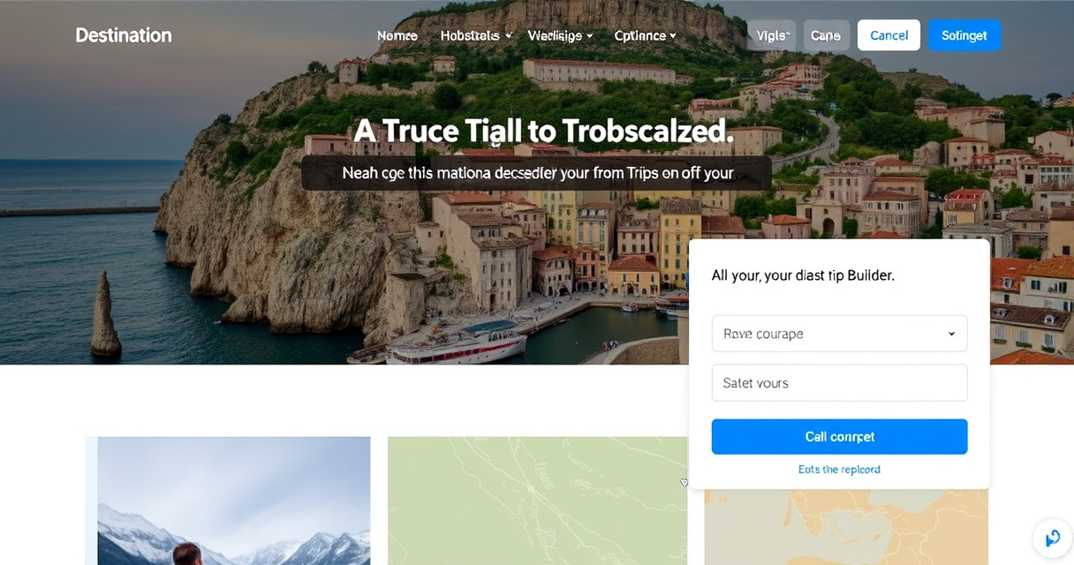Click the blue Sotinget button
Image resolution: width=1074 pixels, height=565 pixels.
coord(964,35)
